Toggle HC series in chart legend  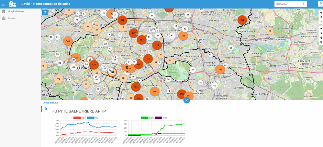90,118
